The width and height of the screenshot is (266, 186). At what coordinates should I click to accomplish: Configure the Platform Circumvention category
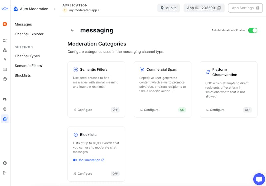(215, 110)
